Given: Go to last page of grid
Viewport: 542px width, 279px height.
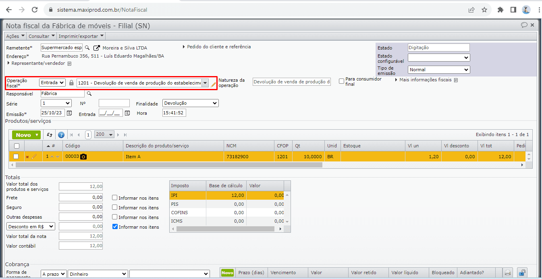Looking at the screenshot, I should click(125, 135).
